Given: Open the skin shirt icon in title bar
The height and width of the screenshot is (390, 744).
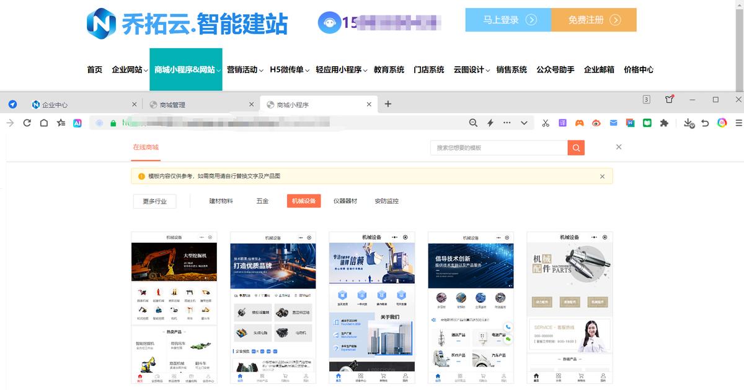Looking at the screenshot, I should [669, 99].
